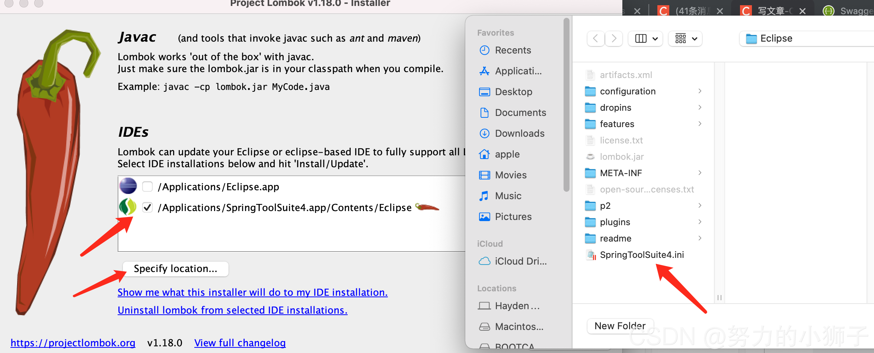Open the item grouping dropdown

686,39
